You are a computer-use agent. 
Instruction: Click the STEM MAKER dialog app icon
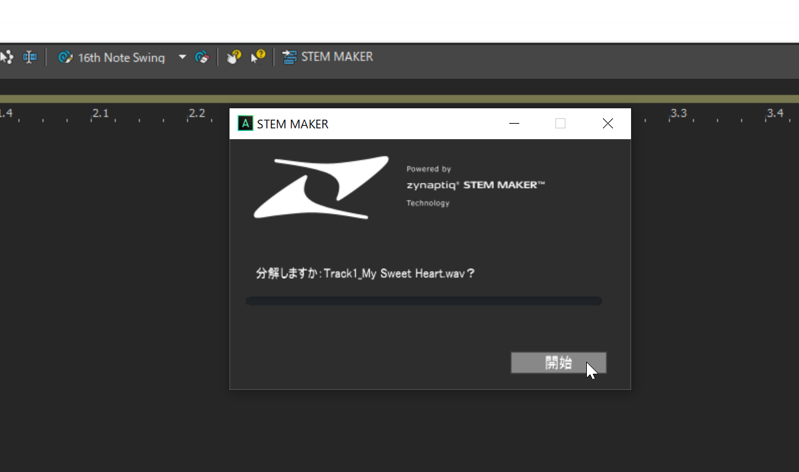point(245,124)
